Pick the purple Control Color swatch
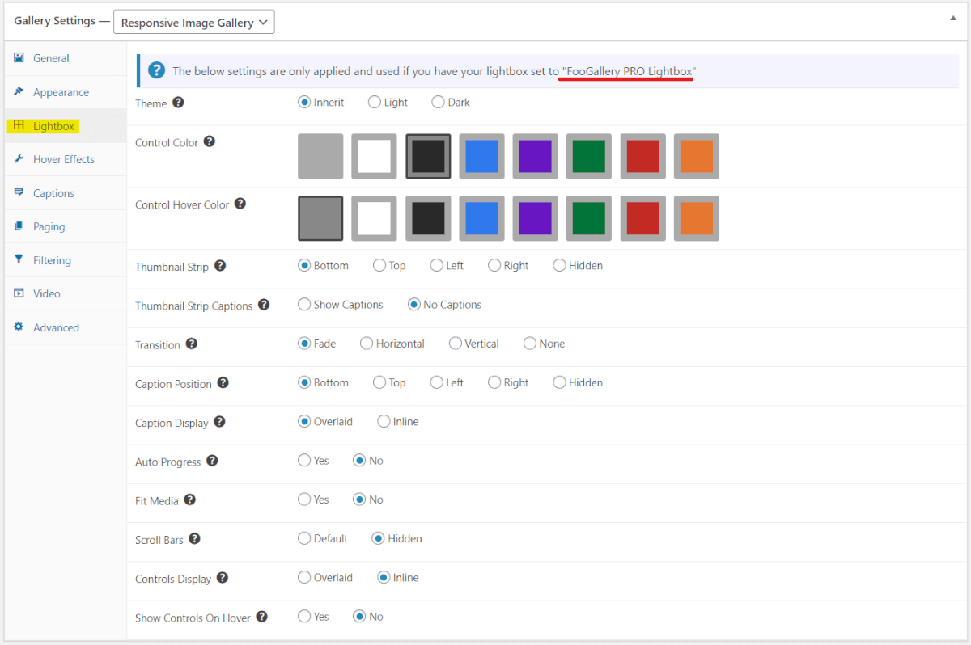The width and height of the screenshot is (971, 645). click(x=535, y=156)
